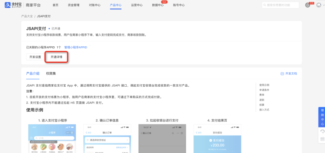Jump to the 申请条件 anchor
The height and width of the screenshot is (153, 325).
click(x=264, y=90)
